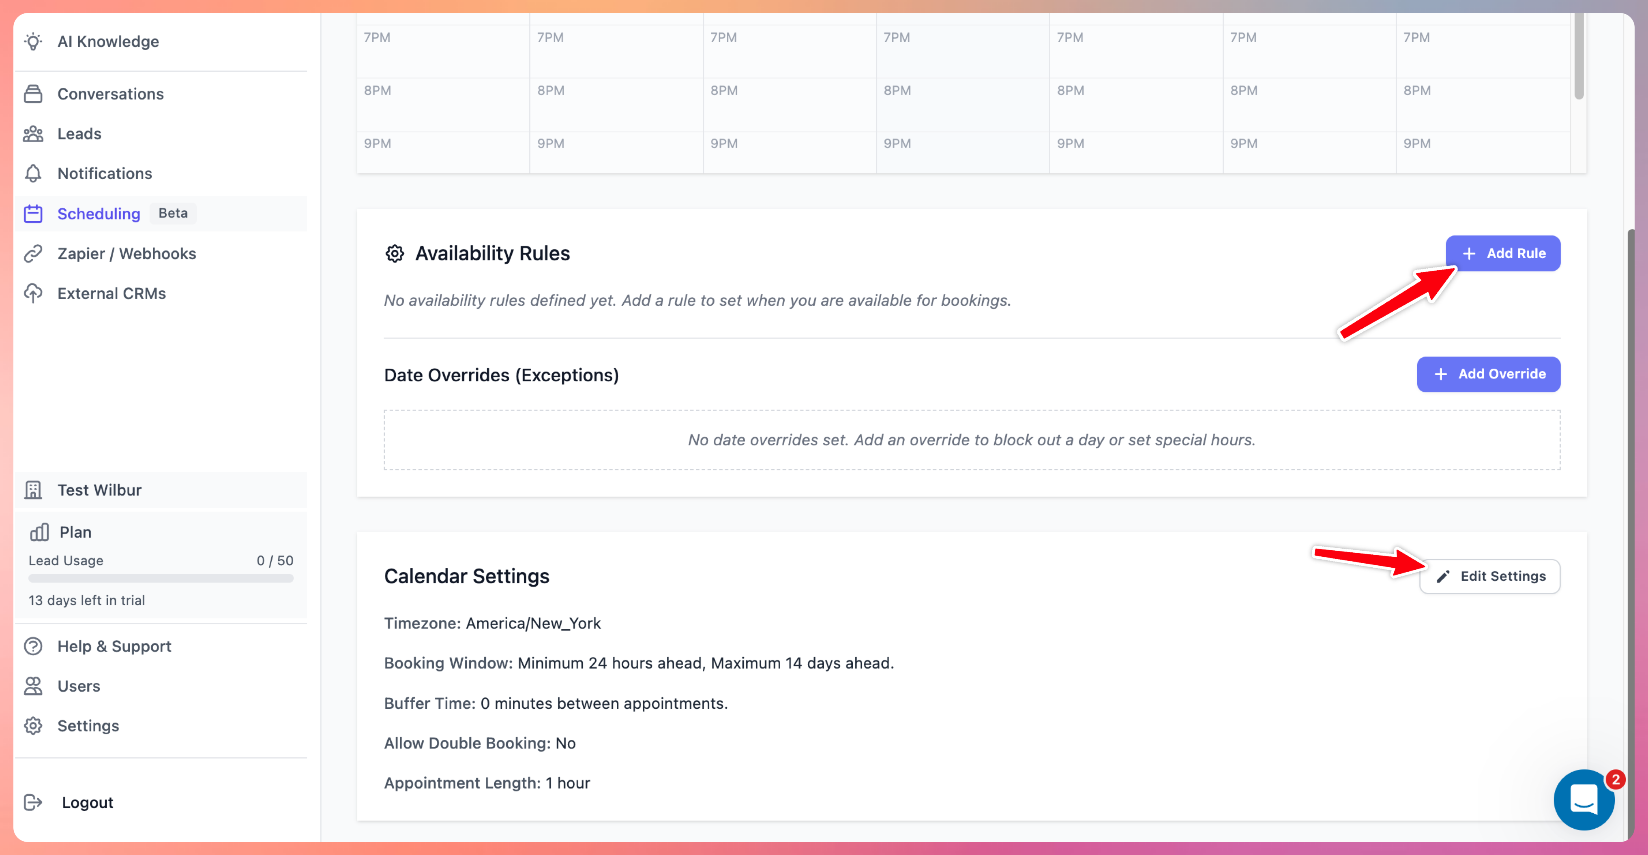Click the gear icon beside Availability Rules
The width and height of the screenshot is (1648, 855).
[x=395, y=253]
